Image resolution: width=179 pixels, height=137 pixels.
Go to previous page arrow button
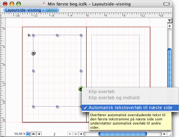point(39,134)
